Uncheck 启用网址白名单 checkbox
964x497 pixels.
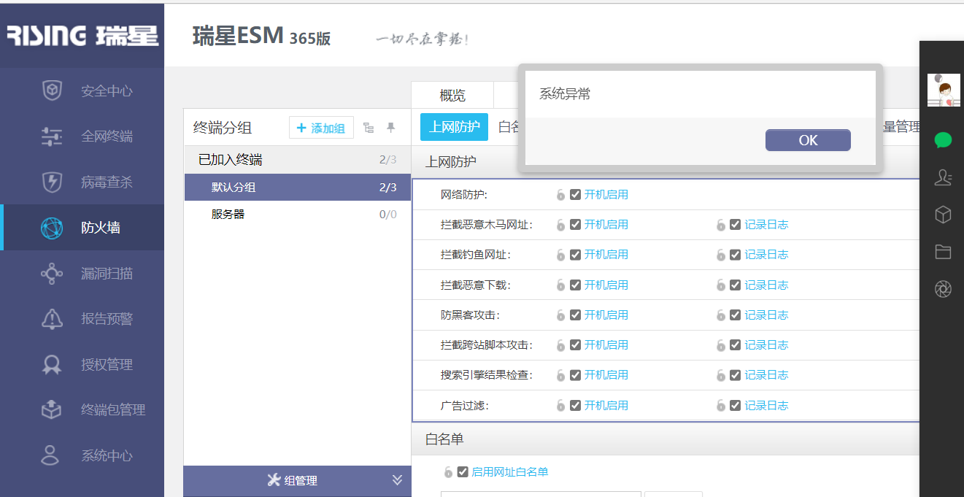point(463,472)
